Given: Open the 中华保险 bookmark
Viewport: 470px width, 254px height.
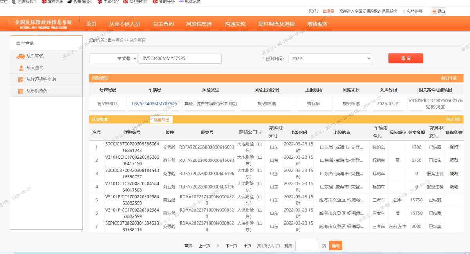Looking at the screenshot, I should coord(108,2).
